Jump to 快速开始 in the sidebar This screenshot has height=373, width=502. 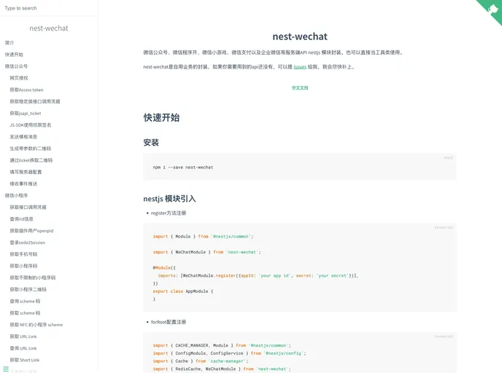(x=14, y=55)
